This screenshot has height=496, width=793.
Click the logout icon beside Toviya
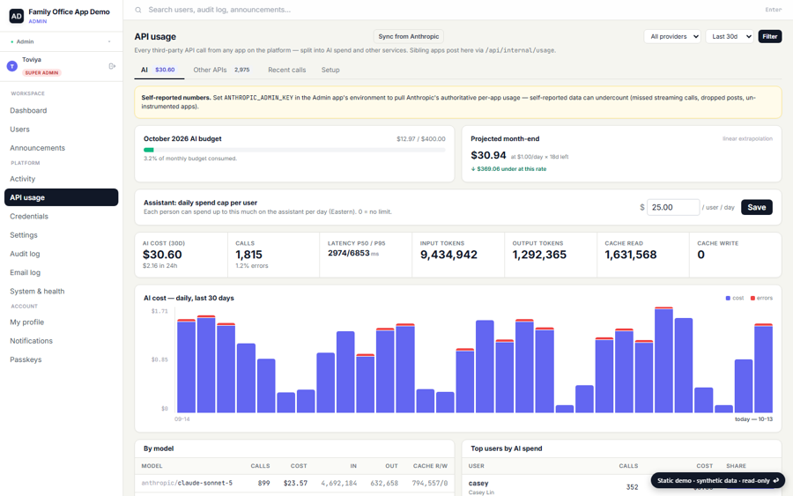point(112,66)
